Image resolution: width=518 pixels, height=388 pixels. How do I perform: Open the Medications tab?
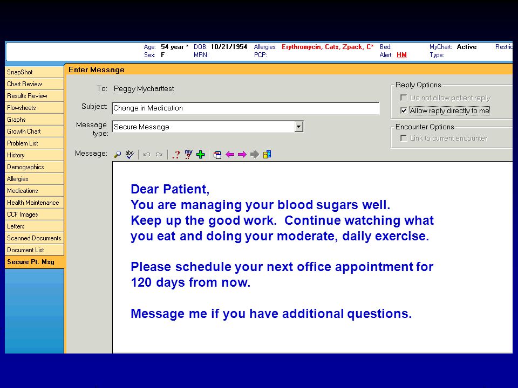click(x=35, y=191)
